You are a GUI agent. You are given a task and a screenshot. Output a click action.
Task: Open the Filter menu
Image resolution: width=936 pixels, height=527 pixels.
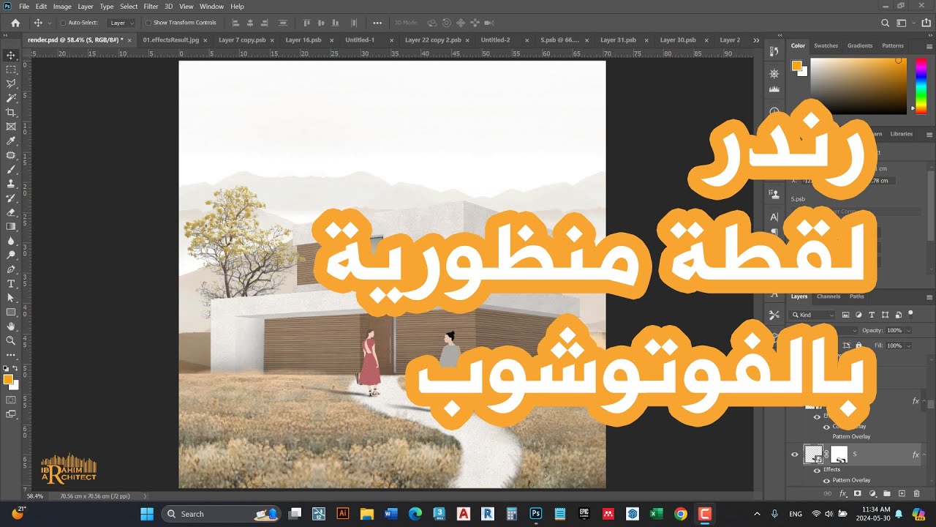point(151,6)
